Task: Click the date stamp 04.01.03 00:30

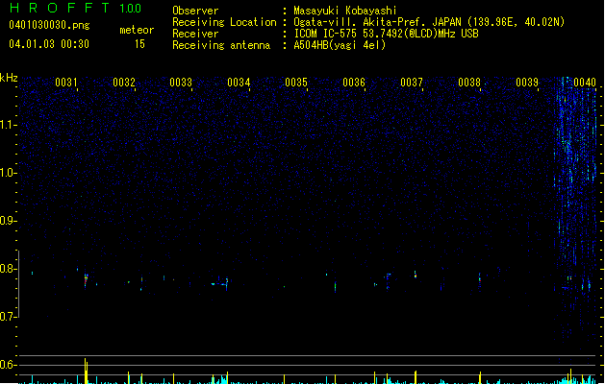Action: pos(49,44)
